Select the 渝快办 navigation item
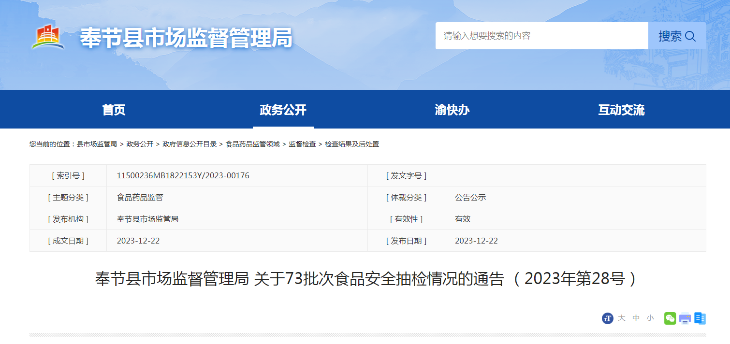The height and width of the screenshot is (344, 730). (452, 110)
